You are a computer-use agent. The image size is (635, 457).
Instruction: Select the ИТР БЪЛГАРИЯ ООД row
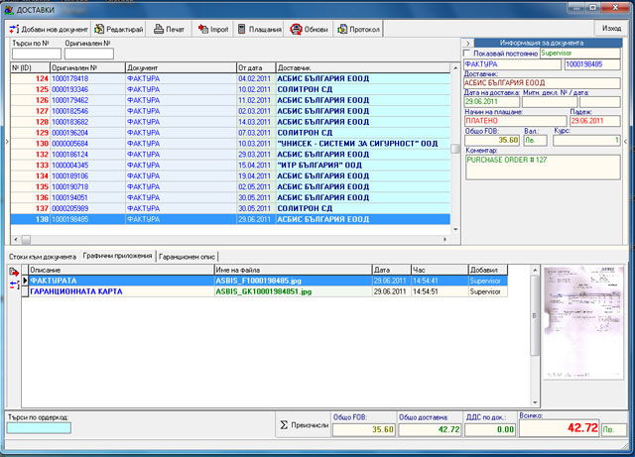point(230,166)
